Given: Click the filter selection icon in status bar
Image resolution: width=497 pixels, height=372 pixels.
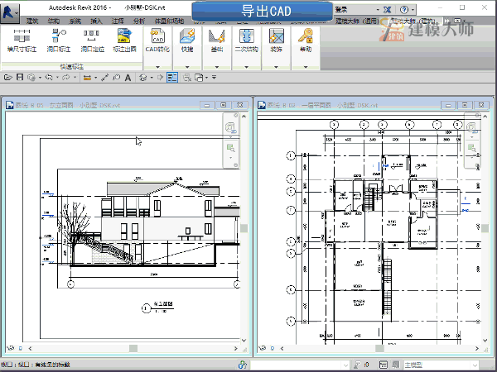Looking at the screenshot, I should [x=358, y=365].
